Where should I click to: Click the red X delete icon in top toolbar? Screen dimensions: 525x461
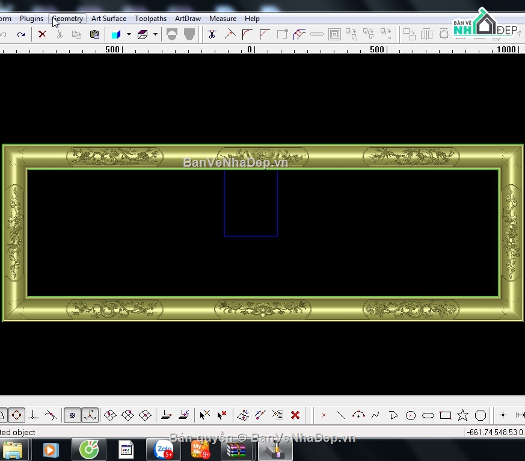42,34
